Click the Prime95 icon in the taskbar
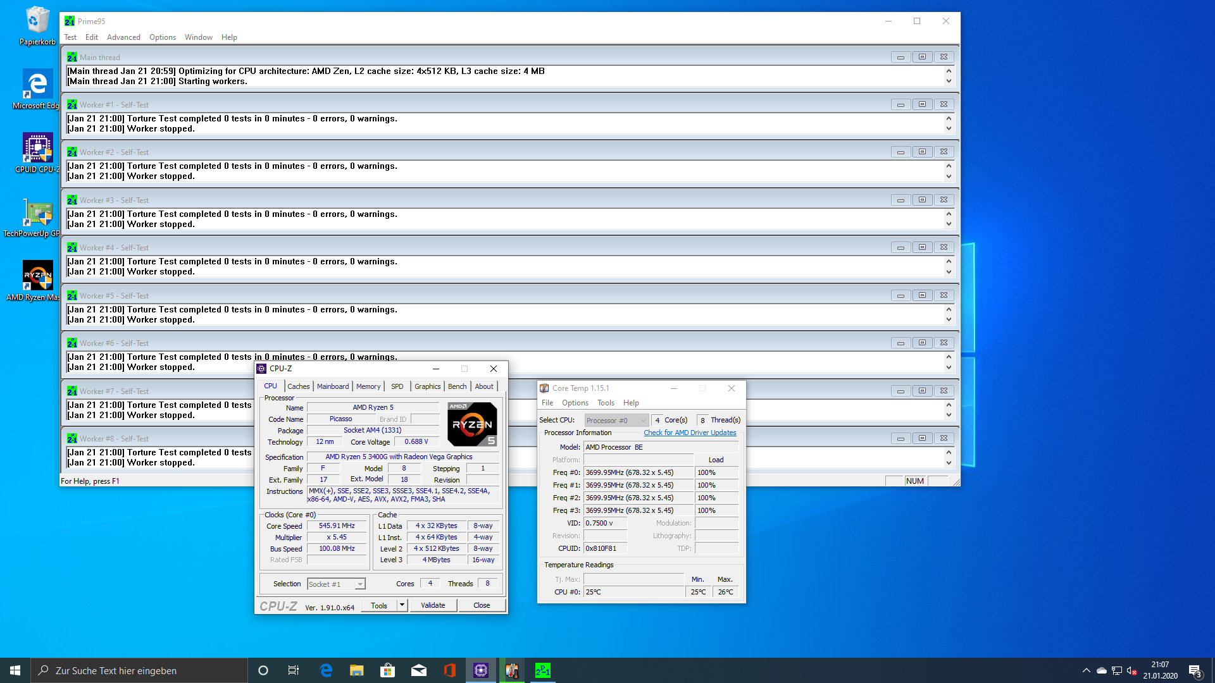 pos(542,670)
